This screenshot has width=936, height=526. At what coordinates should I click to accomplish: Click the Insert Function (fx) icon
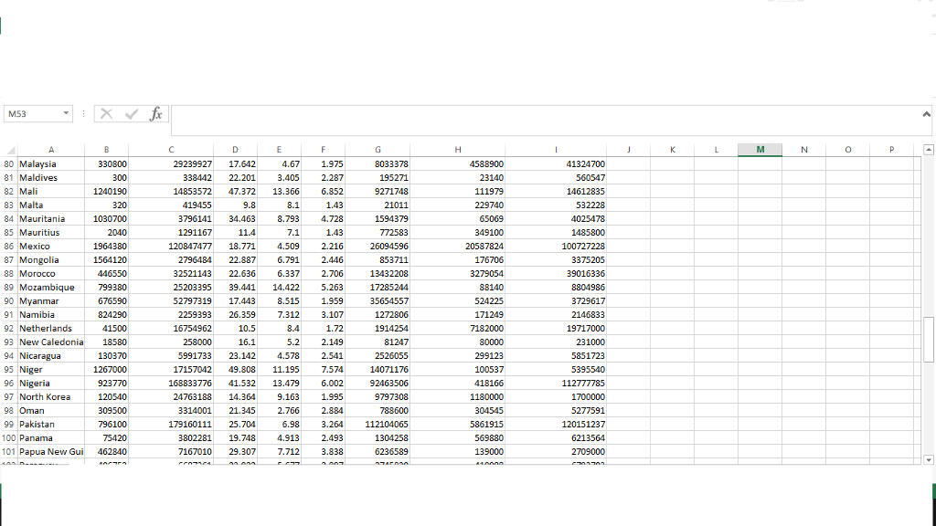[155, 114]
